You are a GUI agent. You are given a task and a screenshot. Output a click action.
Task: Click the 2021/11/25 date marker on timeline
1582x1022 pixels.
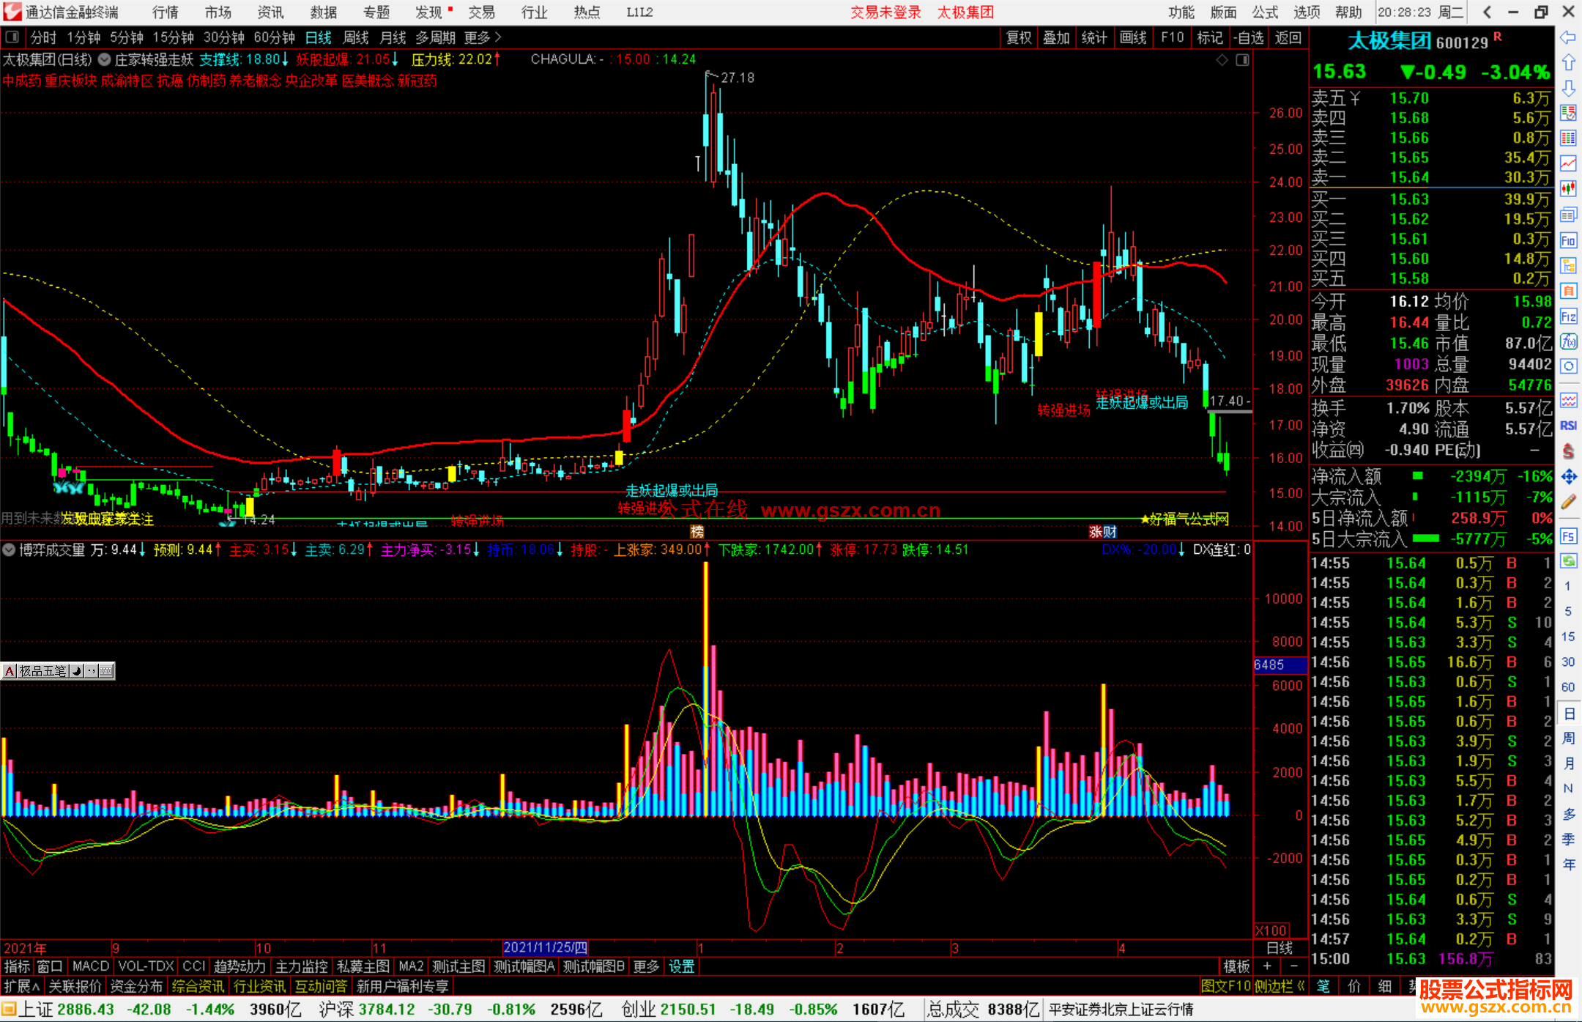click(x=545, y=947)
